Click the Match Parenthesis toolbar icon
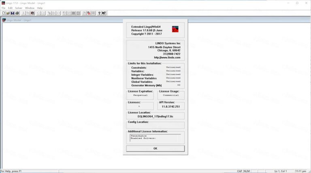 click(58, 13)
